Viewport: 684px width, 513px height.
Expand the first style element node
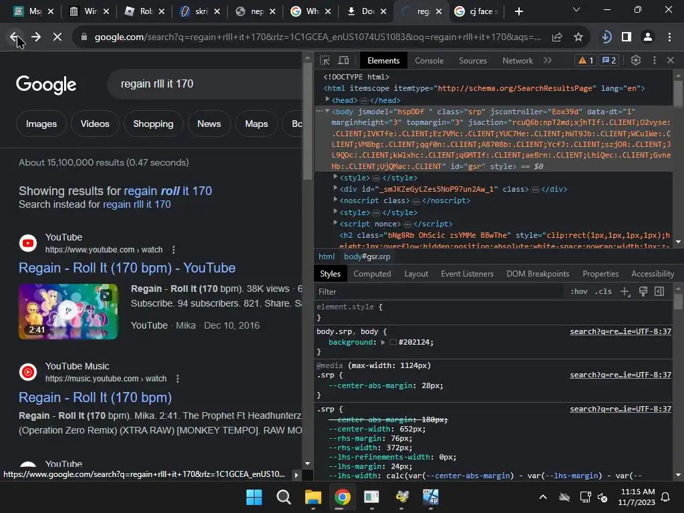tap(335, 177)
